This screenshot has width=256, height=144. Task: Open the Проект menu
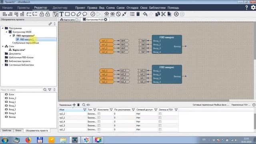point(80,8)
